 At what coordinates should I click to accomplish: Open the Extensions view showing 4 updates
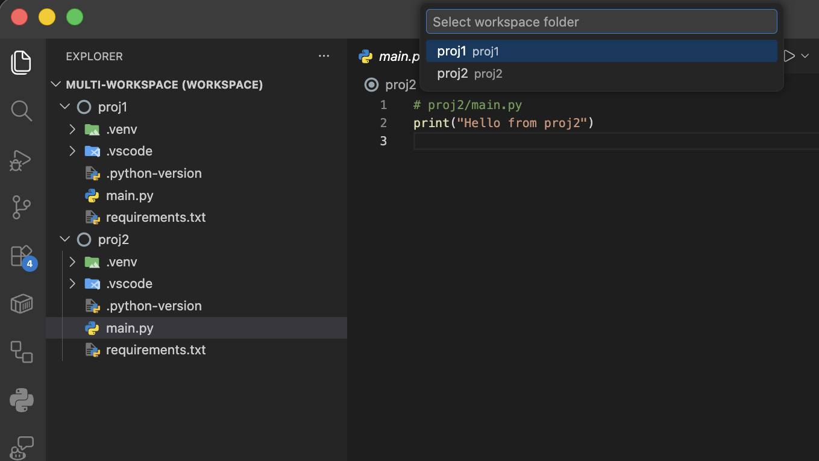[21, 256]
